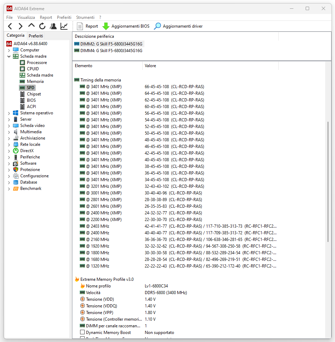This screenshot has height=342, width=335.
Task: Click the AIDA64 v6.88.6400 root icon
Action: (9, 44)
